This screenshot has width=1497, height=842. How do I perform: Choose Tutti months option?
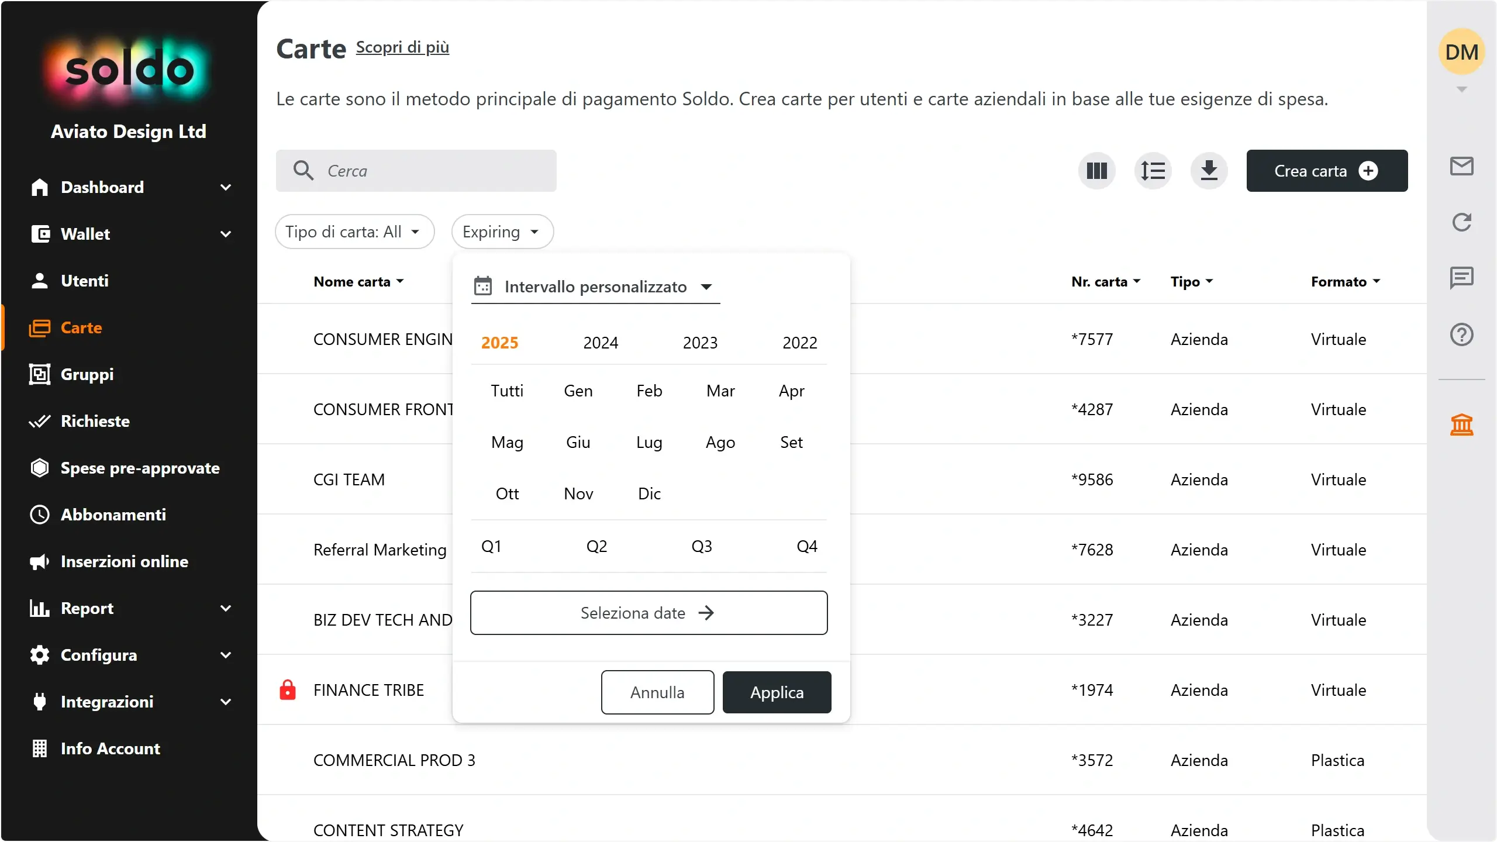coord(507,391)
